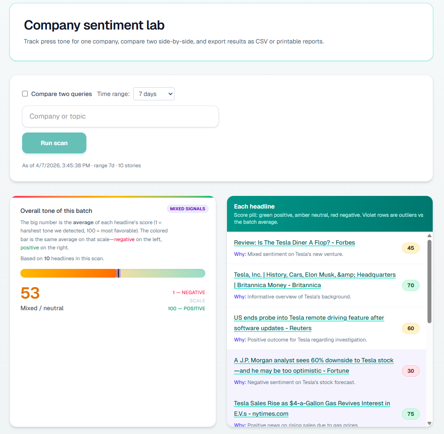
Task: Open the Forbes Tesla Diner headline
Action: [x=294, y=242]
